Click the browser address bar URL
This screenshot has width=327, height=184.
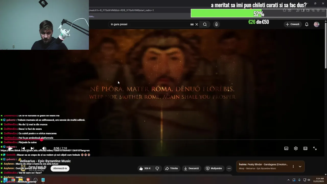(121, 10)
